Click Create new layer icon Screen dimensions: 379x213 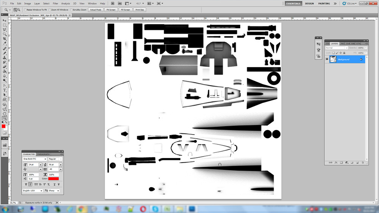[x=357, y=163]
